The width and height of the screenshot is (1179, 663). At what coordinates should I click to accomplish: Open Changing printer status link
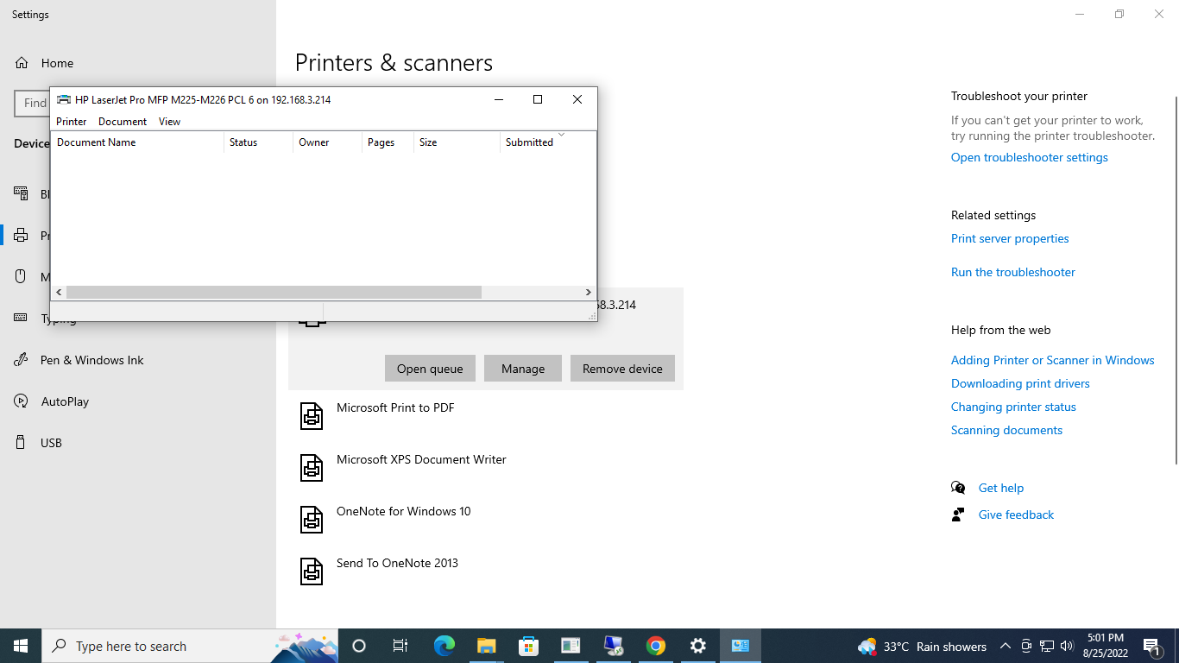click(x=1013, y=407)
